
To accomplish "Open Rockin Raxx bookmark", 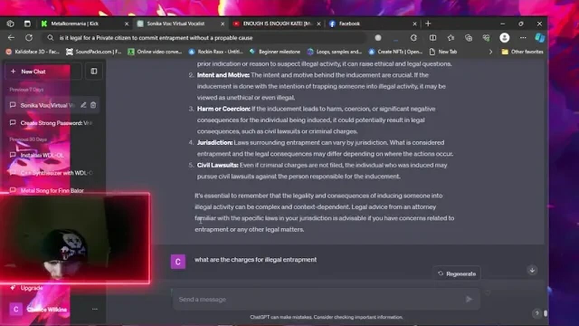I will pyautogui.click(x=216, y=52).
